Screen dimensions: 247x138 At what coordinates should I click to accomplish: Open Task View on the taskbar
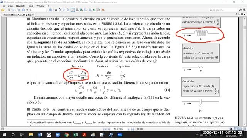tap(22, 135)
